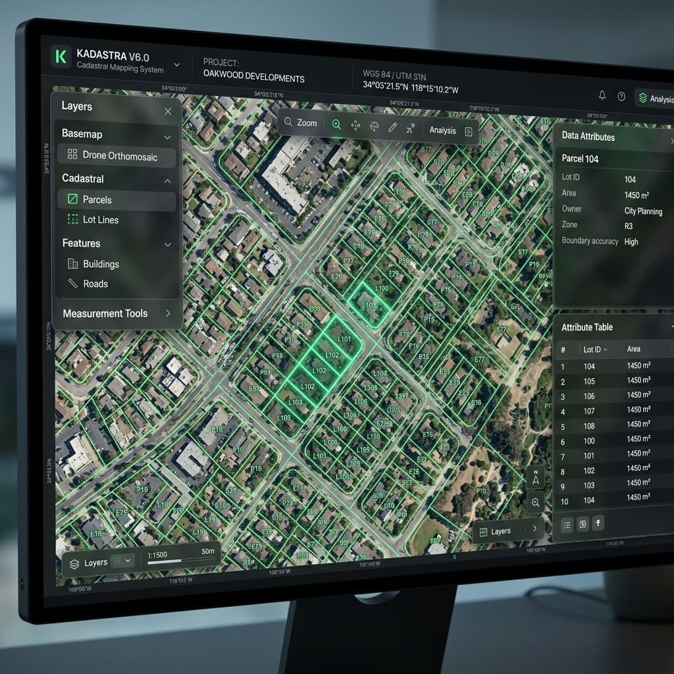
Task: Click the green Kadastra K logo
Action: tap(61, 57)
